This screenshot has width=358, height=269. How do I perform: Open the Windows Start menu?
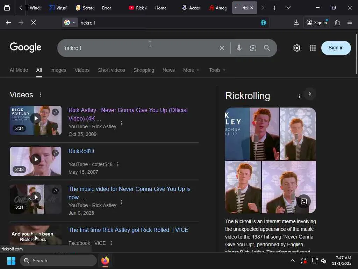(11, 261)
